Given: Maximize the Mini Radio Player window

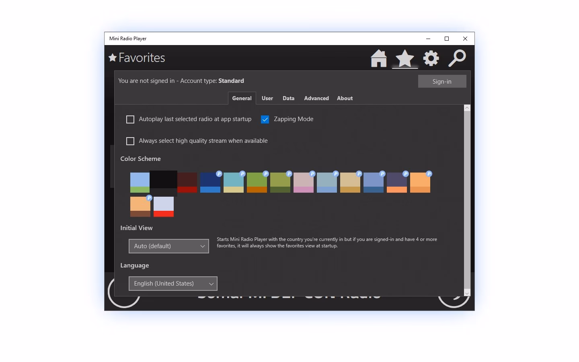Looking at the screenshot, I should 447,39.
